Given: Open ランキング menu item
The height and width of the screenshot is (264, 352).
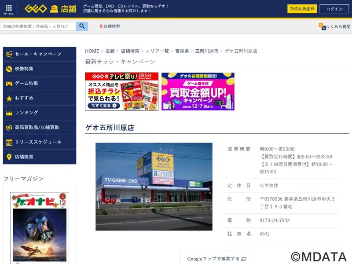Looking at the screenshot, I should coord(40,113).
